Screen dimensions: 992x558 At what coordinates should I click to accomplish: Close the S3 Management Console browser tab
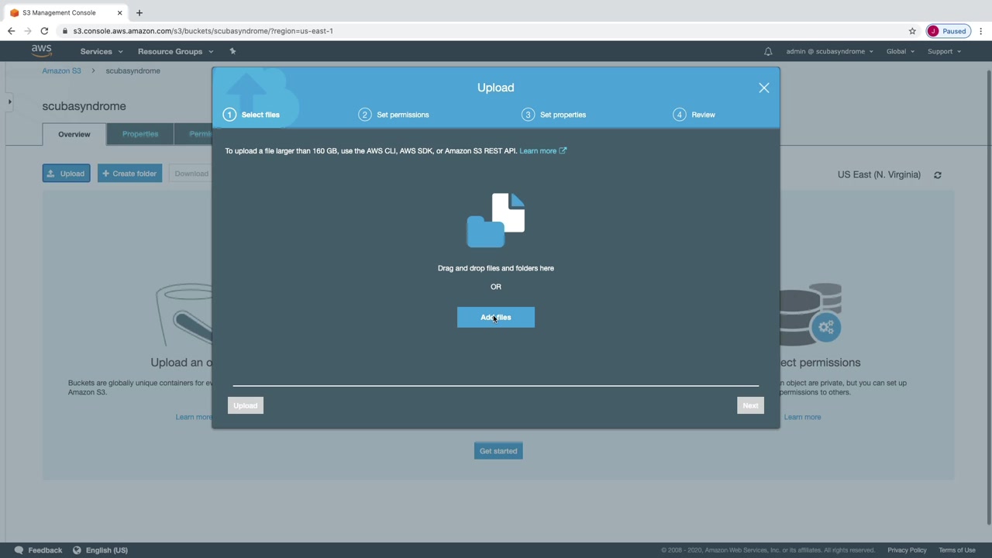pos(120,12)
